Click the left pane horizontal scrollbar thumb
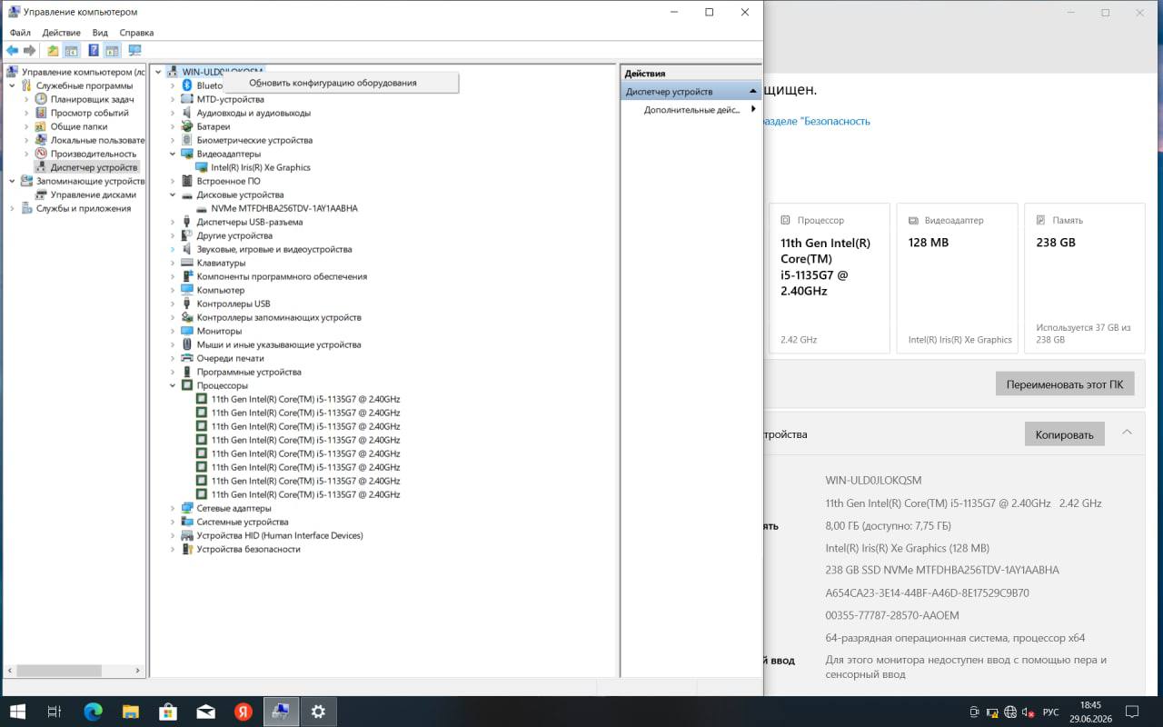The image size is (1163, 727). pyautogui.click(x=58, y=671)
